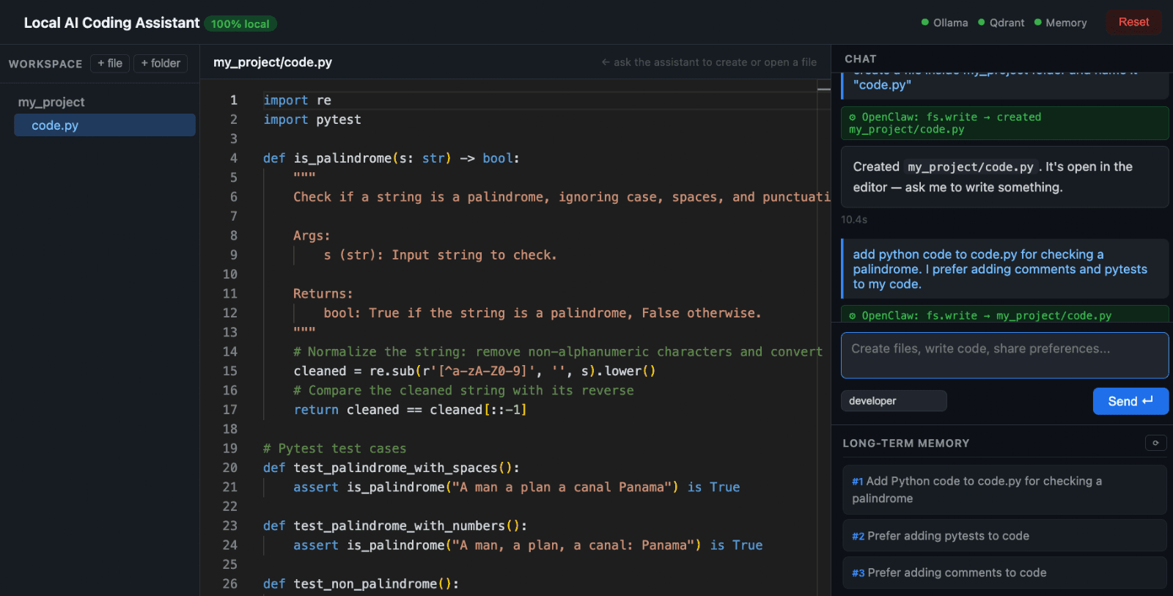1173x596 pixels.
Task: Add a new folder to workspace
Action: tap(161, 64)
